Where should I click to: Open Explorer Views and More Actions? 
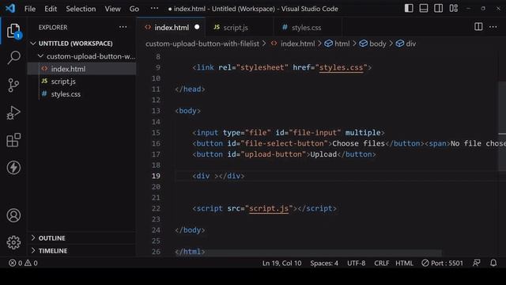(x=123, y=27)
